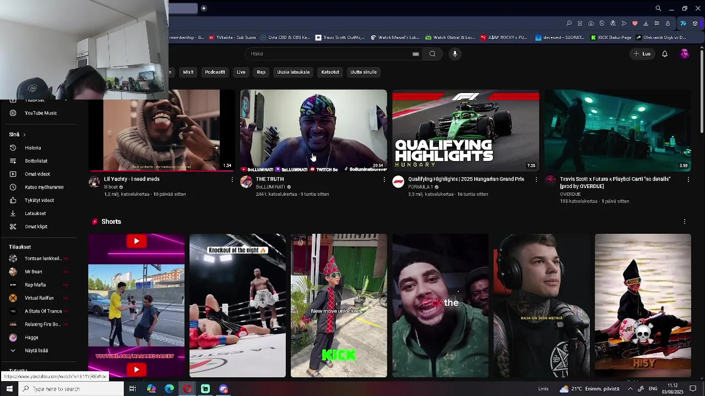Select the Rap filter chip
Screen dimensions: 705x396
261,72
